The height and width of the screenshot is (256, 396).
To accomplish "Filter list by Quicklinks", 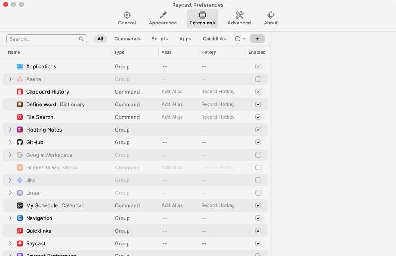I will point(214,39).
